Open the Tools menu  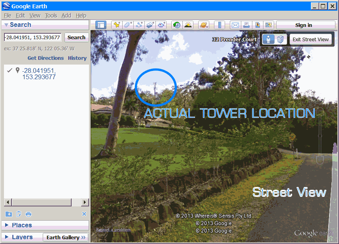pyautogui.click(x=51, y=15)
